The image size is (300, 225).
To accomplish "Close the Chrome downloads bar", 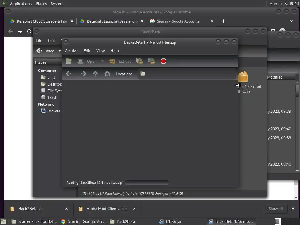I will [293, 209].
